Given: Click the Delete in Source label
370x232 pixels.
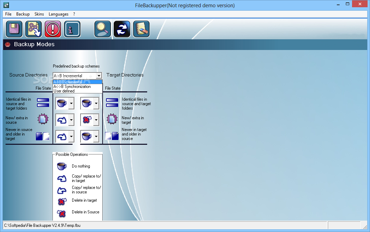Looking at the screenshot, I should click(x=85, y=212).
